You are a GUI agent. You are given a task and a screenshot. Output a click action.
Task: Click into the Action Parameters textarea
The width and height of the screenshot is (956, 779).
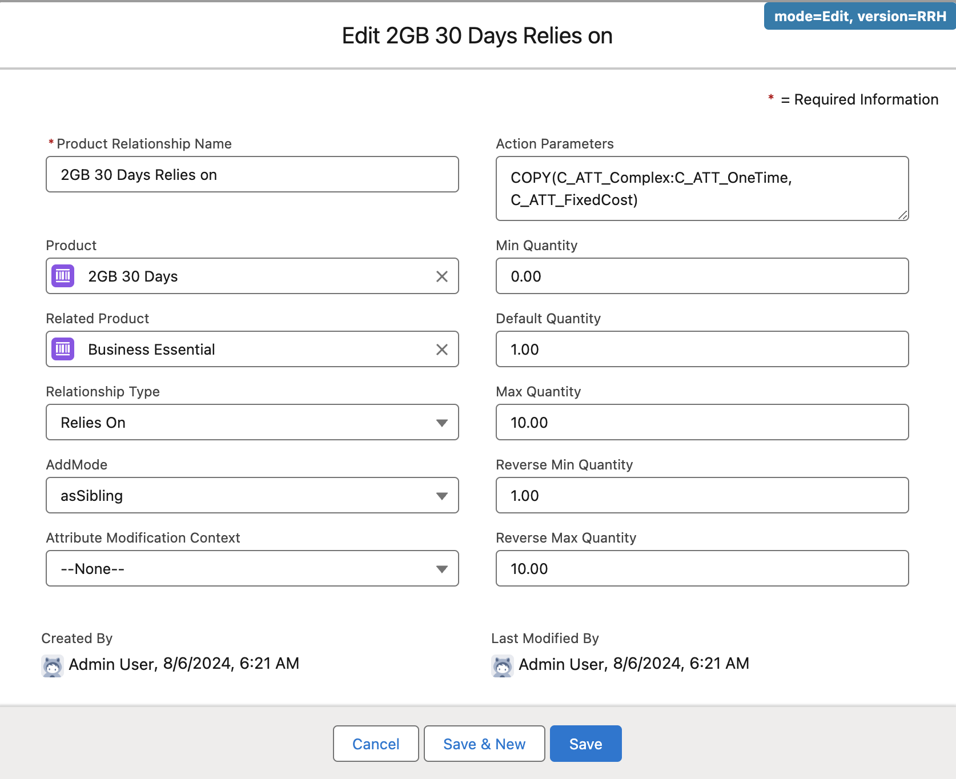[x=702, y=188]
